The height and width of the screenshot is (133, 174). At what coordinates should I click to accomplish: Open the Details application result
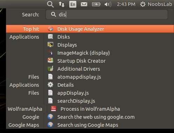(65, 85)
